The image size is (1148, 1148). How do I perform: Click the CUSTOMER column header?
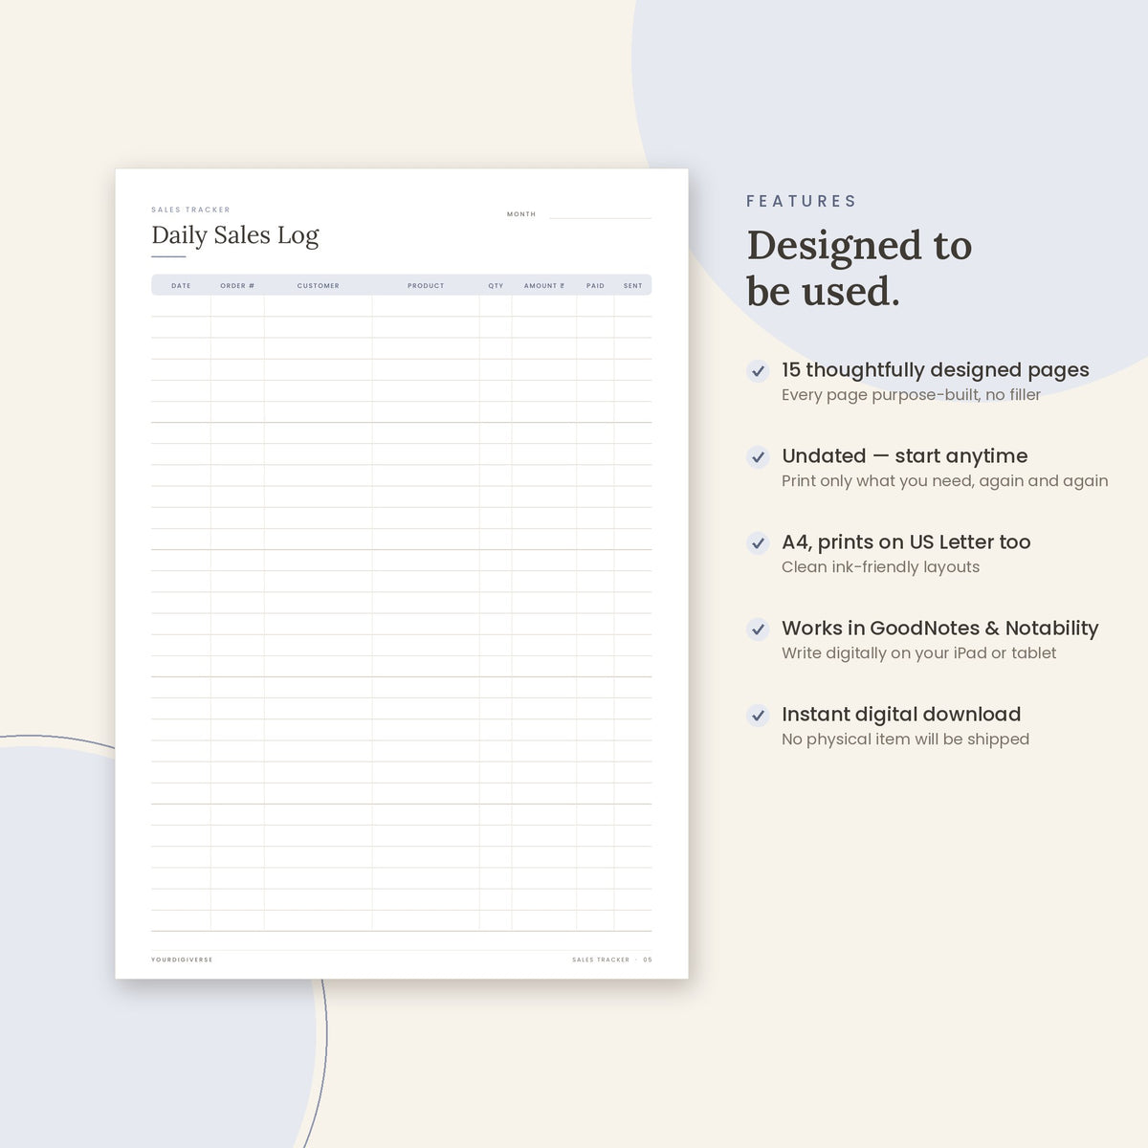click(x=318, y=285)
